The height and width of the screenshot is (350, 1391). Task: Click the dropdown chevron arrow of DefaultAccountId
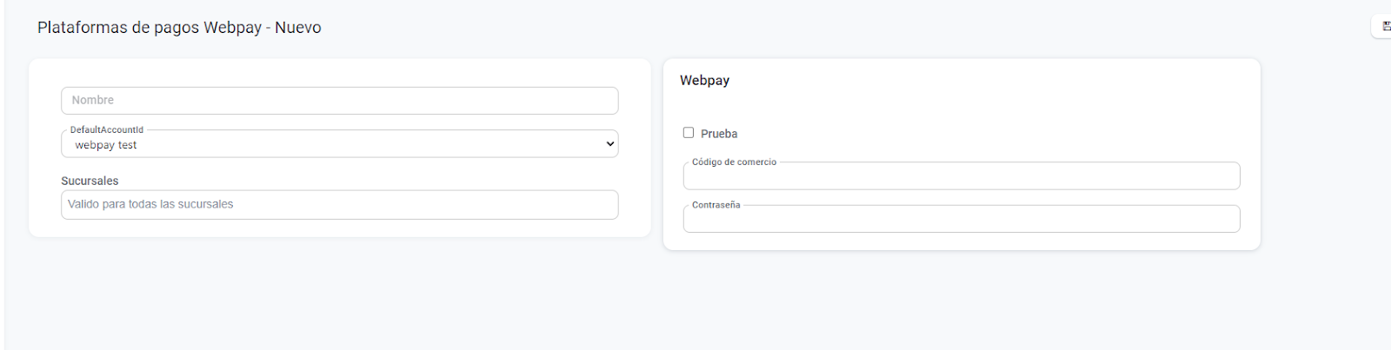pyautogui.click(x=609, y=144)
